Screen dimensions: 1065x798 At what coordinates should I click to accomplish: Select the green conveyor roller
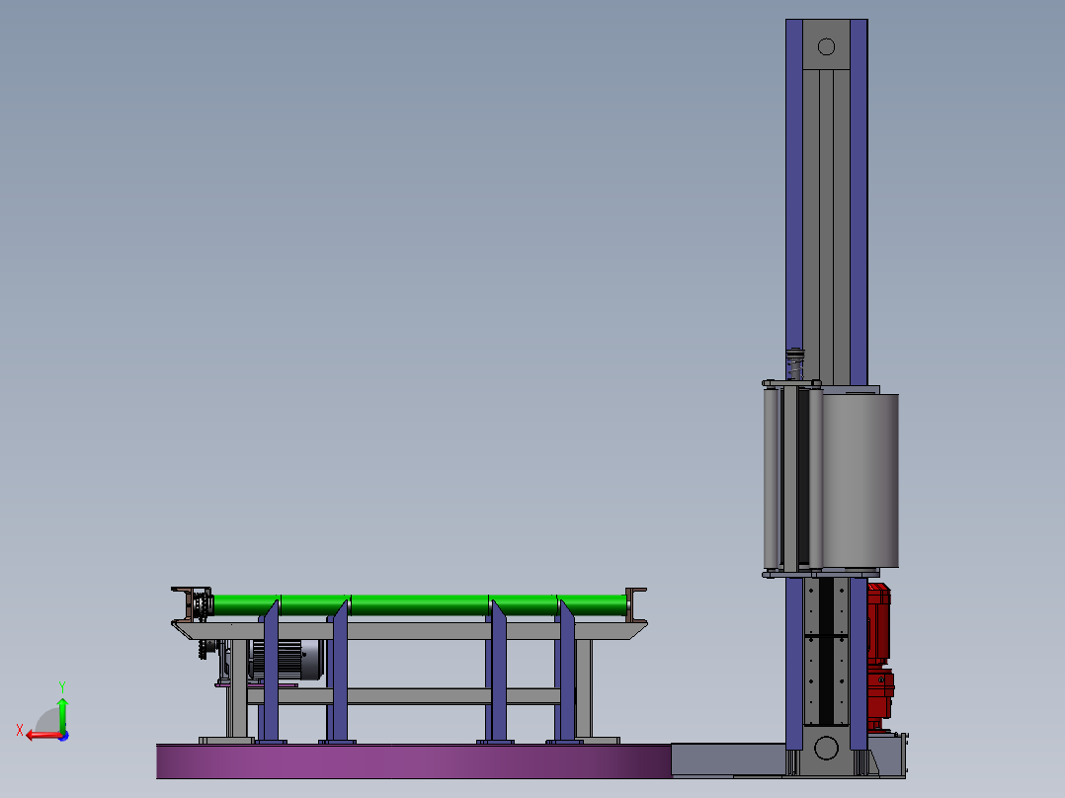tap(420, 605)
